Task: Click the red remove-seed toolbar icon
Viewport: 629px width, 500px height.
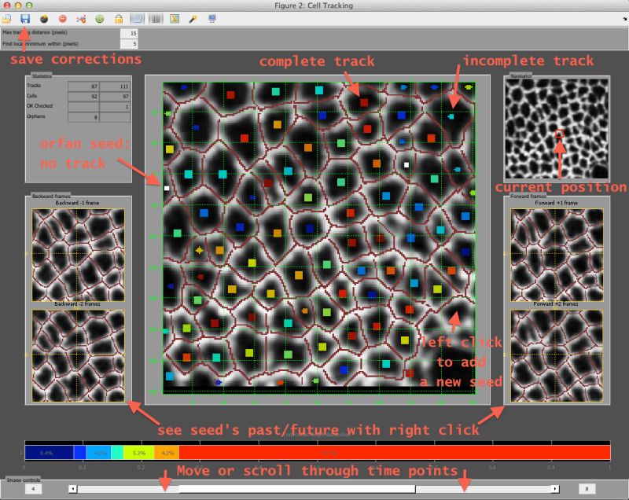Action: click(x=64, y=20)
